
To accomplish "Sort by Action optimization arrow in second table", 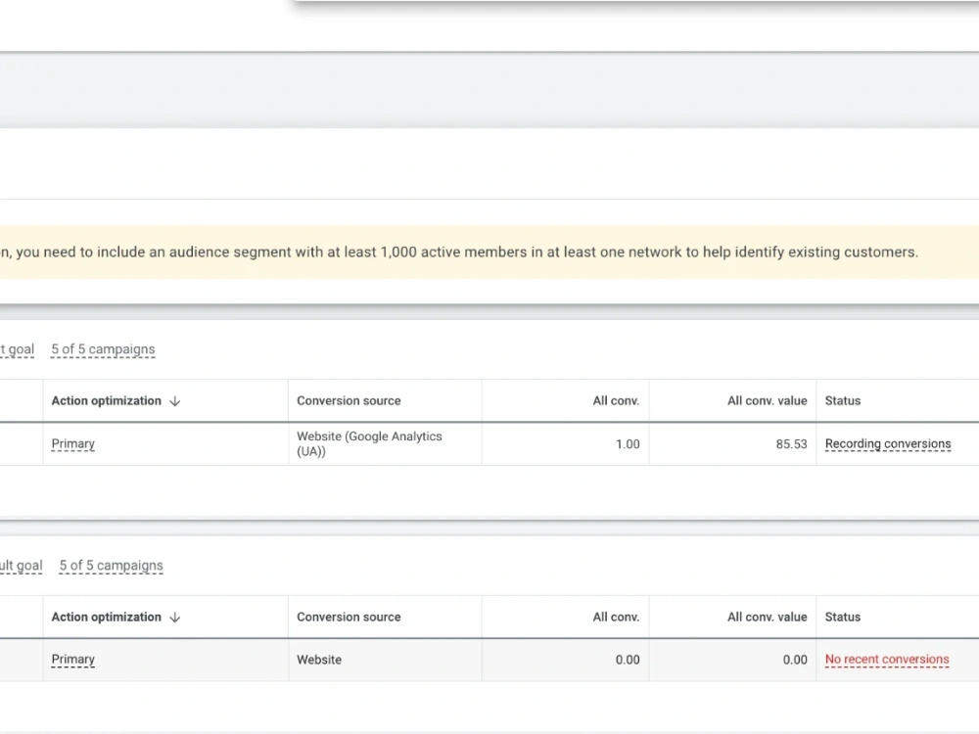I will [x=175, y=618].
